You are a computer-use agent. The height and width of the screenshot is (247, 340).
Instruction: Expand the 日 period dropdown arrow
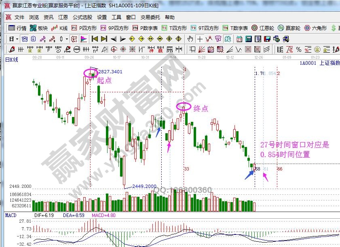coord(17,39)
